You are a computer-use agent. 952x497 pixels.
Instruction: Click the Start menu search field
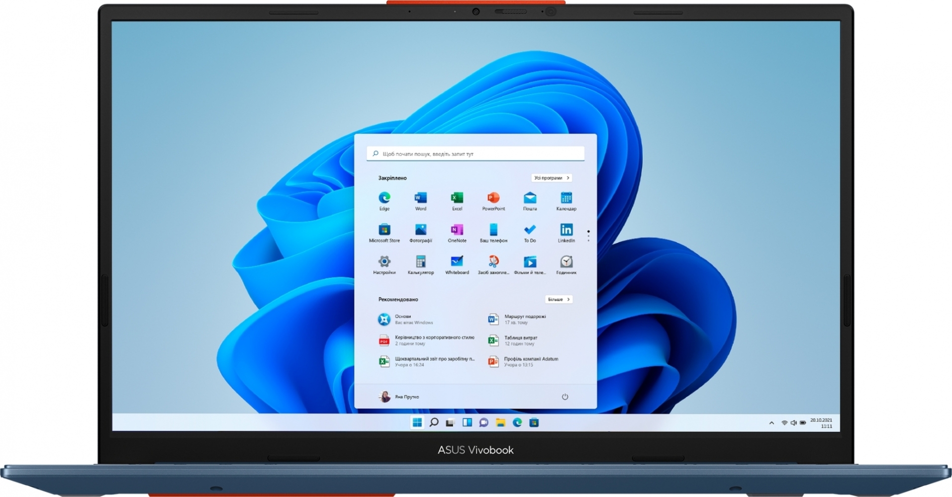click(475, 154)
